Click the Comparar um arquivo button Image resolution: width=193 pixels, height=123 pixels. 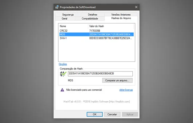point(117,80)
